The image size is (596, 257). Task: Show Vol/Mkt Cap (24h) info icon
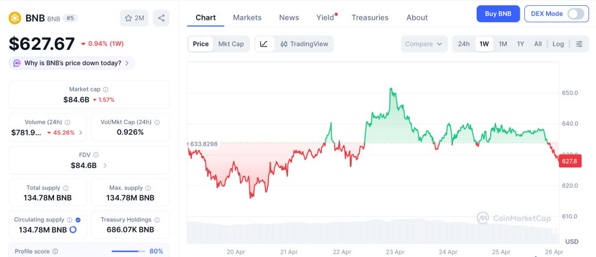[157, 122]
